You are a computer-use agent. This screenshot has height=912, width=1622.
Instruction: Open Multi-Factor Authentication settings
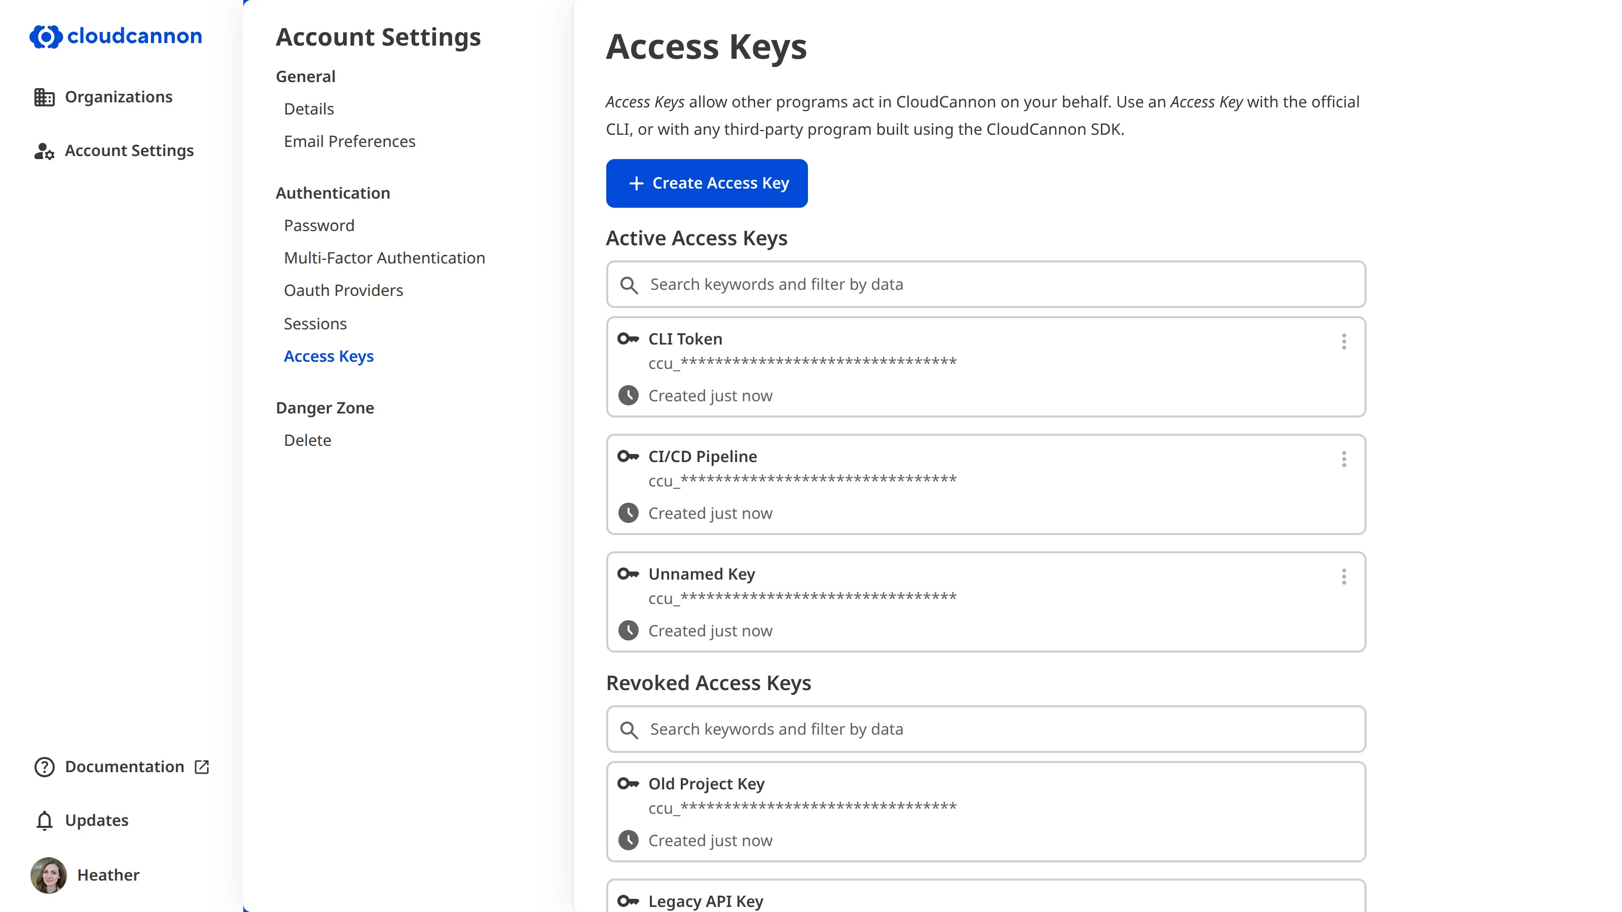point(384,258)
